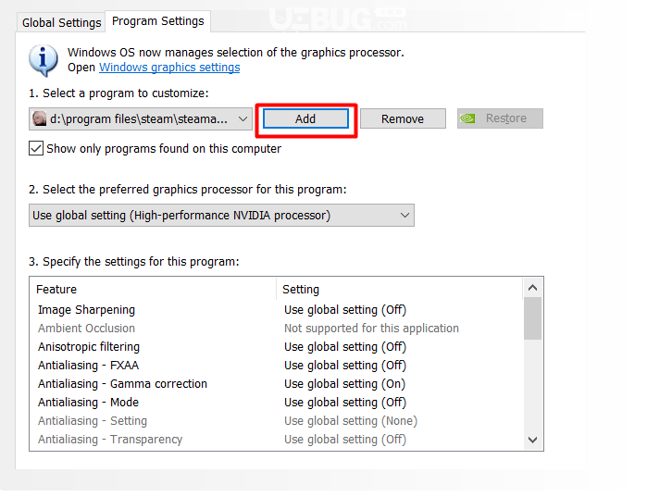This screenshot has width=647, height=497.
Task: Select Anisotropic filtering feature row
Action: click(276, 347)
